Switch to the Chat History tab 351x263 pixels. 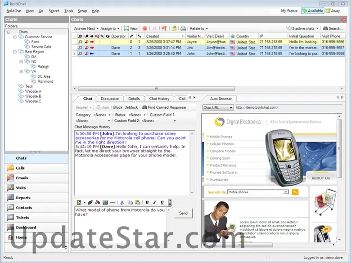pos(159,98)
